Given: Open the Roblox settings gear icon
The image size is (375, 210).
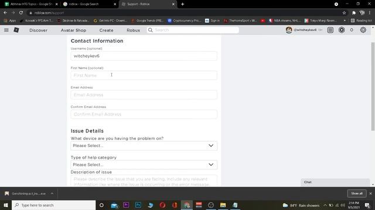Looking at the screenshot, I should pos(363,30).
